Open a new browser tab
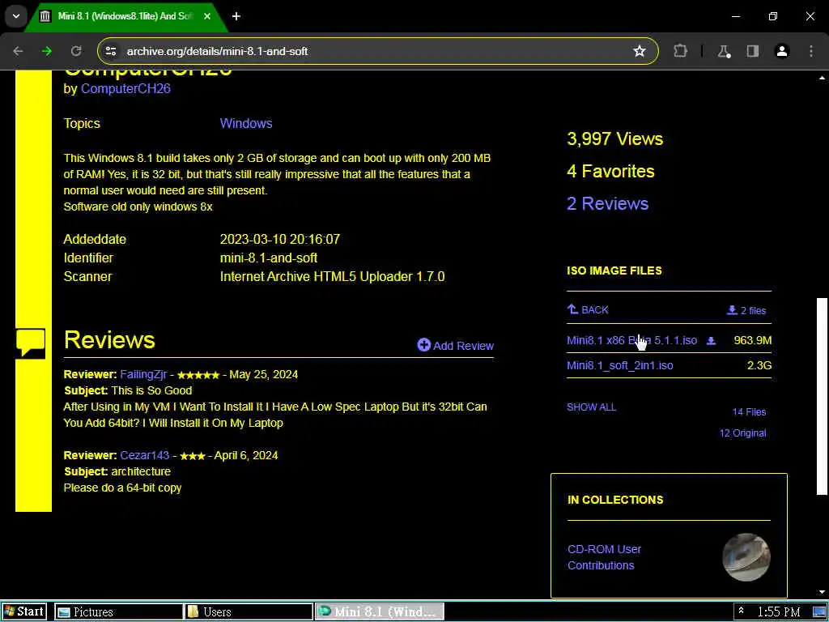 click(x=236, y=16)
